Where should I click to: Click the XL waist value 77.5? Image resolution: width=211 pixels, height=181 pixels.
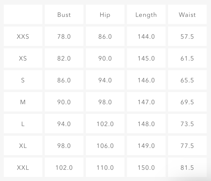pos(187,146)
